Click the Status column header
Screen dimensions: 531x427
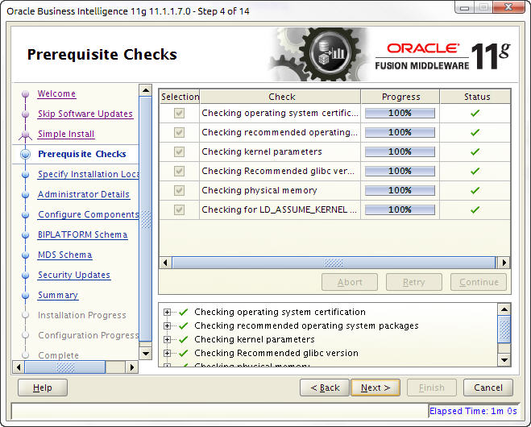pos(476,97)
